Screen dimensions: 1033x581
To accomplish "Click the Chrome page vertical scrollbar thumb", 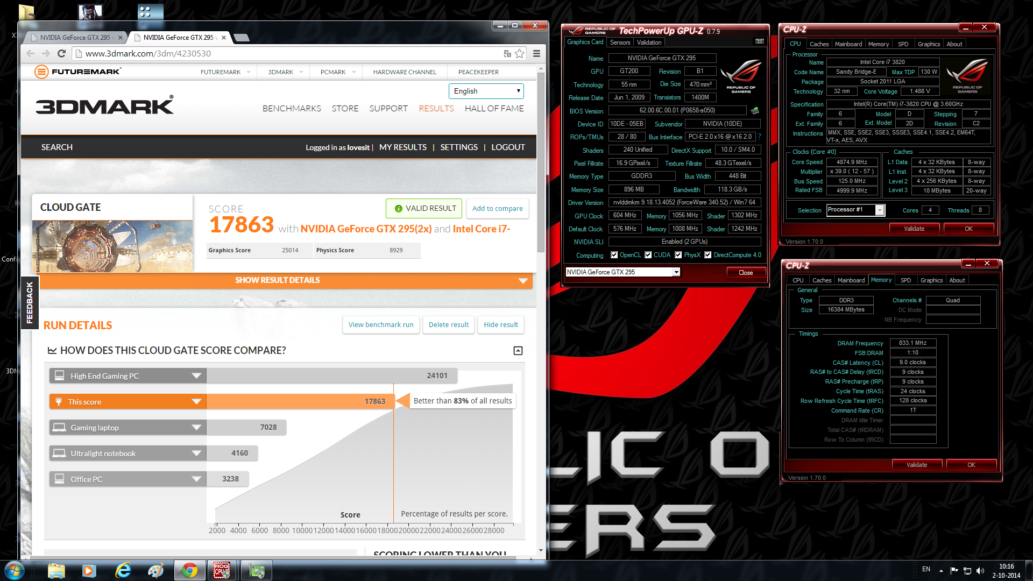I will [541, 161].
